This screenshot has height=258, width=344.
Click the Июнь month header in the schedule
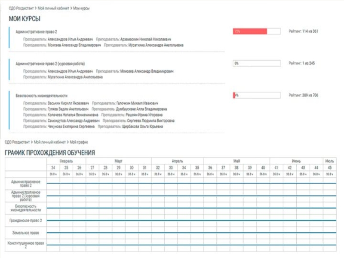(296, 161)
